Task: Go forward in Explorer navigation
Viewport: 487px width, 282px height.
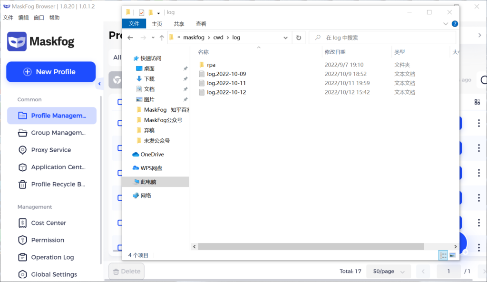Action: coord(143,38)
